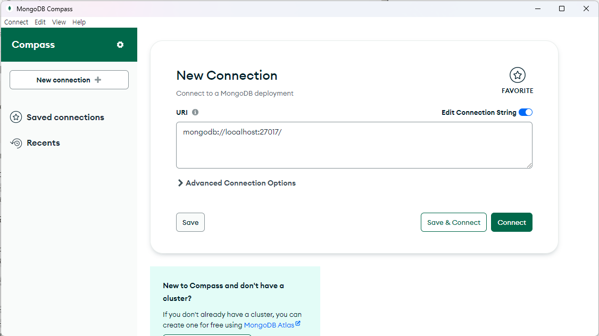The width and height of the screenshot is (599, 336).
Task: Open the View menu
Action: (59, 22)
